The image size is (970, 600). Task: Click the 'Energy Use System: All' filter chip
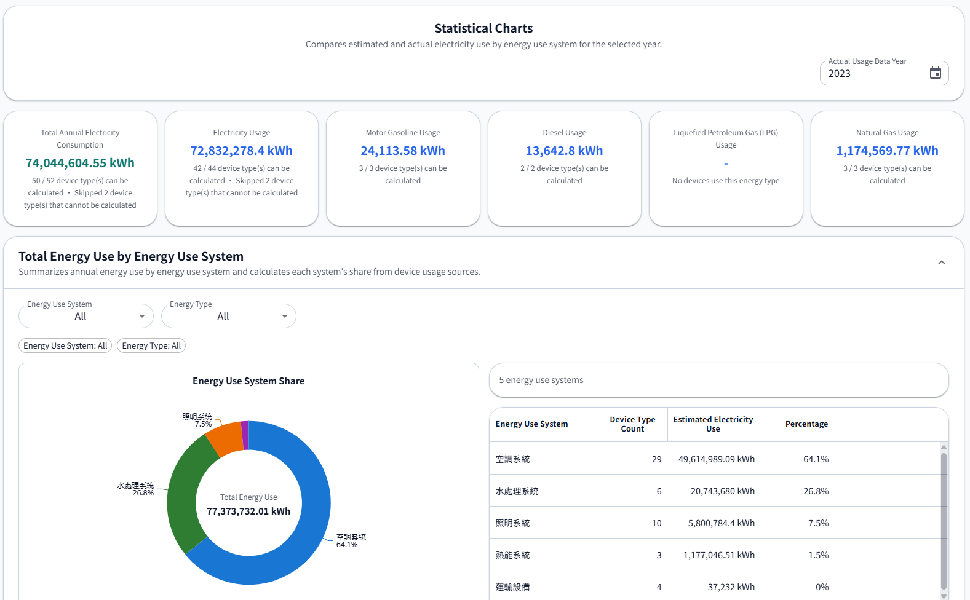click(x=65, y=346)
